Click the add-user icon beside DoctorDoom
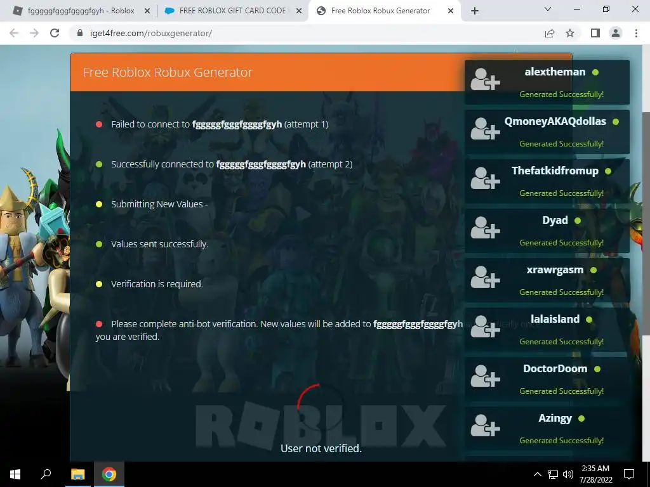The image size is (650, 487). [x=485, y=376]
